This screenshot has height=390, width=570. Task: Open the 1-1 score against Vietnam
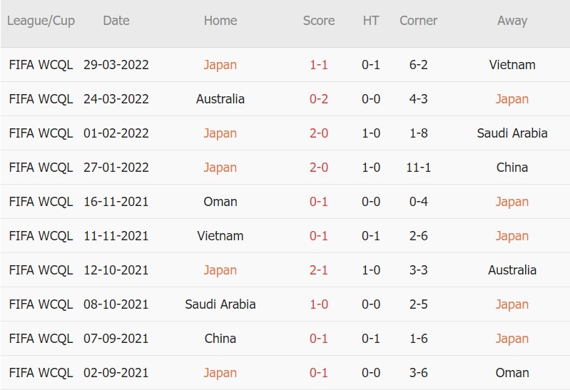[319, 65]
